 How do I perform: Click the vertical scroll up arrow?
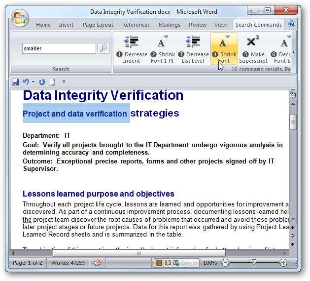pyautogui.click(x=293, y=104)
